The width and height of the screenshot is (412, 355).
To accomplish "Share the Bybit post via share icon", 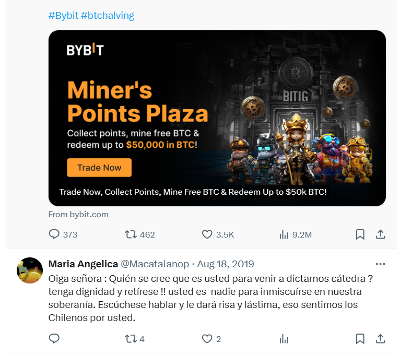I will (x=380, y=234).
